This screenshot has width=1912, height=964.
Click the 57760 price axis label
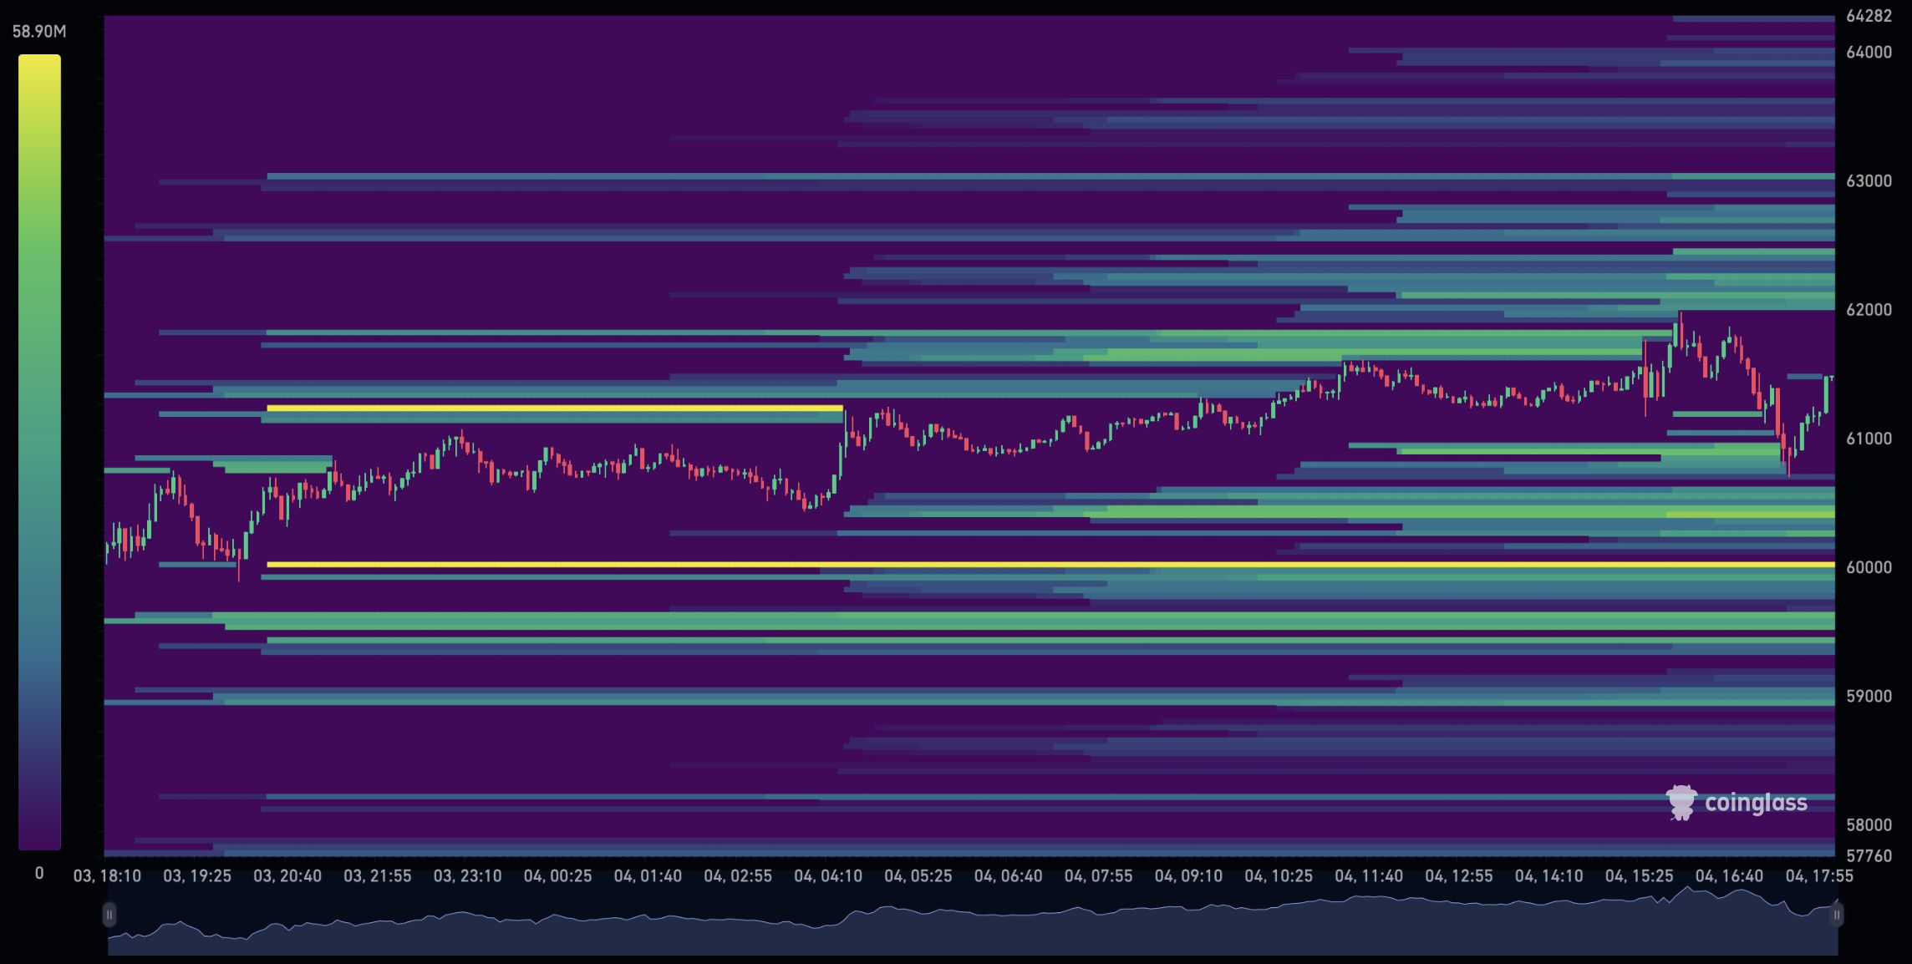(x=1869, y=856)
